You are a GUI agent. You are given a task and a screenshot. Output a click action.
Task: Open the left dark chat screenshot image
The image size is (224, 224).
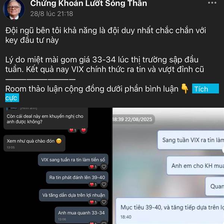click(x=56, y=166)
